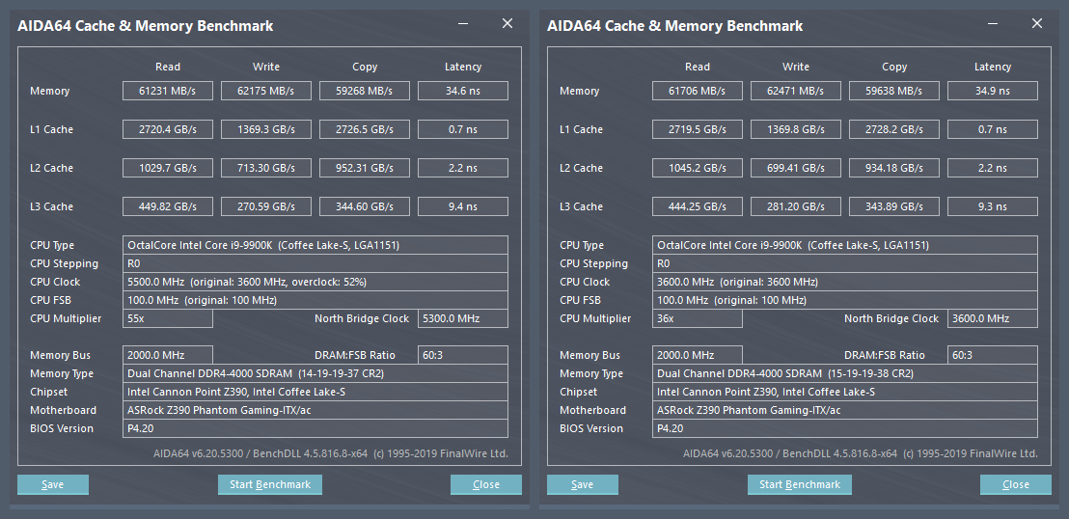
Task: Click the L3 Cache Write value 270.59 GB/s
Action: [266, 206]
